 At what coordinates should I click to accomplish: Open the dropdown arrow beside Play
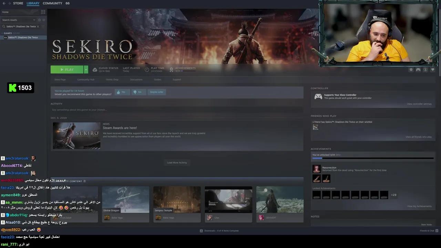tap(86, 70)
